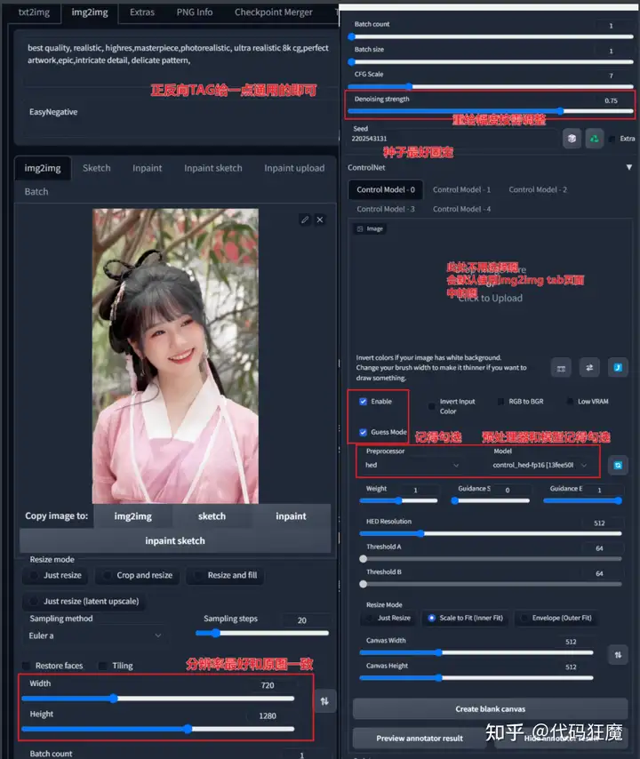
Task: Switch to the Sketch sub-tab
Action: point(96,168)
